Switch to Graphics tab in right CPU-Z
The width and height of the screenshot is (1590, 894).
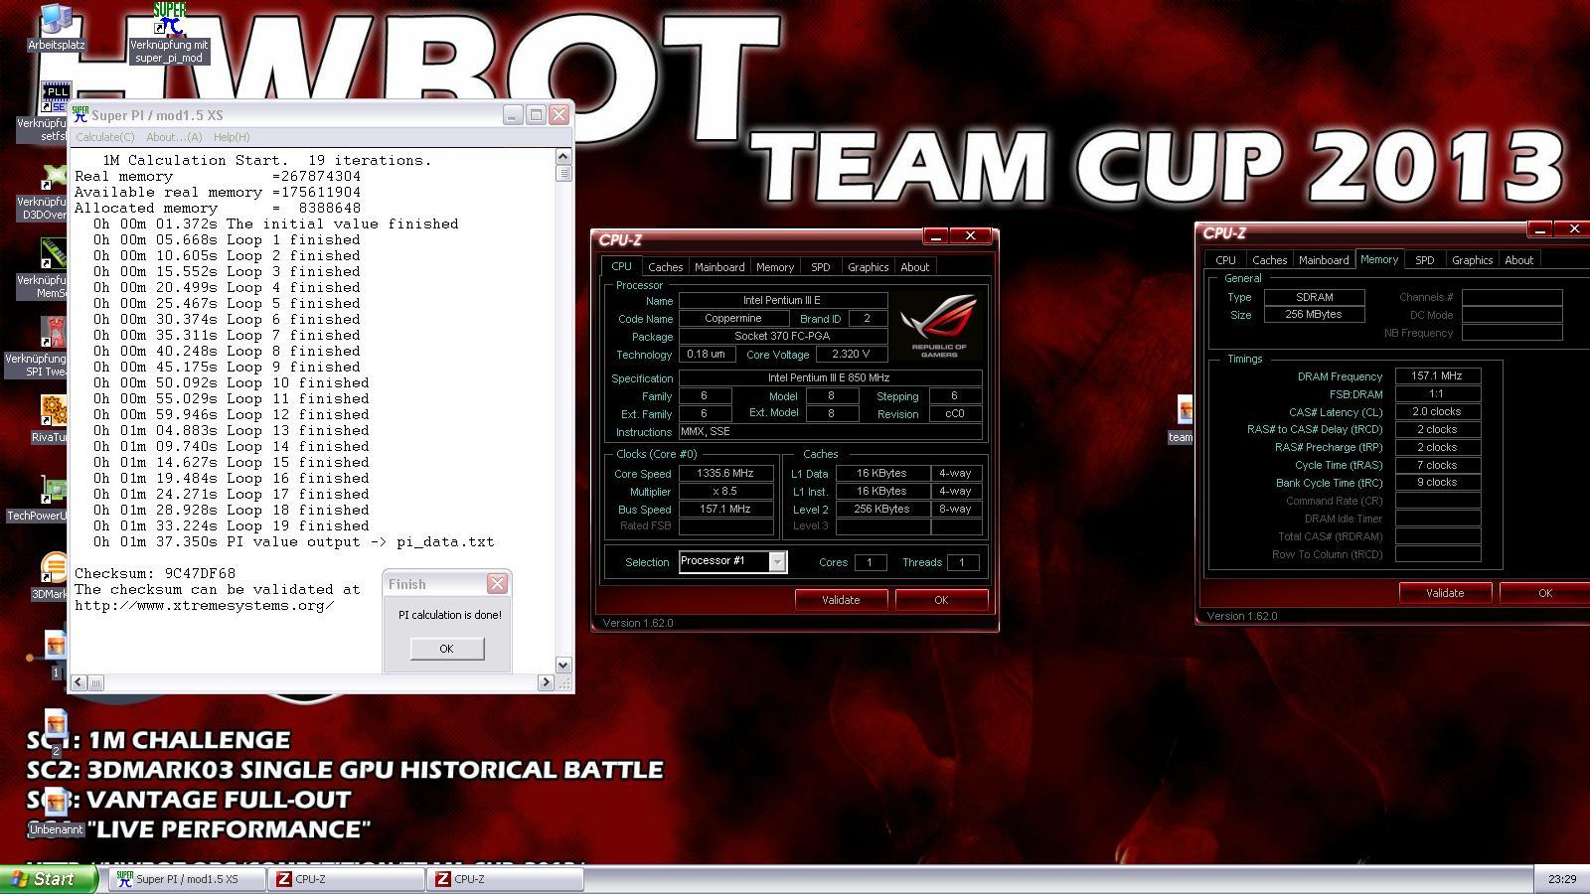[x=1472, y=260]
